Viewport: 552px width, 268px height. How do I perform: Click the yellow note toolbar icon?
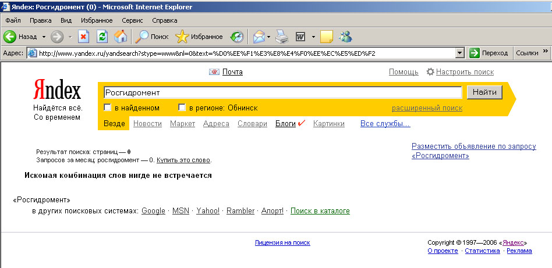click(327, 37)
